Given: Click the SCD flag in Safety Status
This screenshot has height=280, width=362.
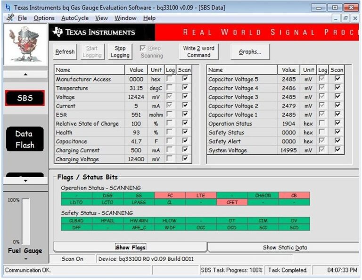Looking at the screenshot, I should point(294,228).
